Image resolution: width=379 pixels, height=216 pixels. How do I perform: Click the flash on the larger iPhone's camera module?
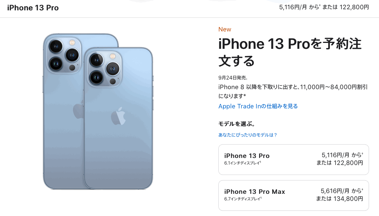coord(72,43)
